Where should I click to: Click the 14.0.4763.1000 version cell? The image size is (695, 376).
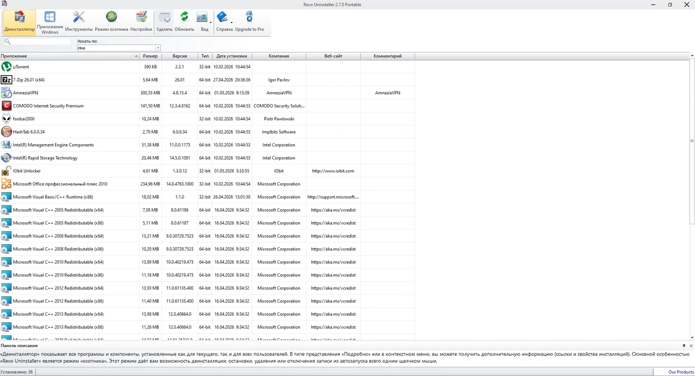point(180,184)
